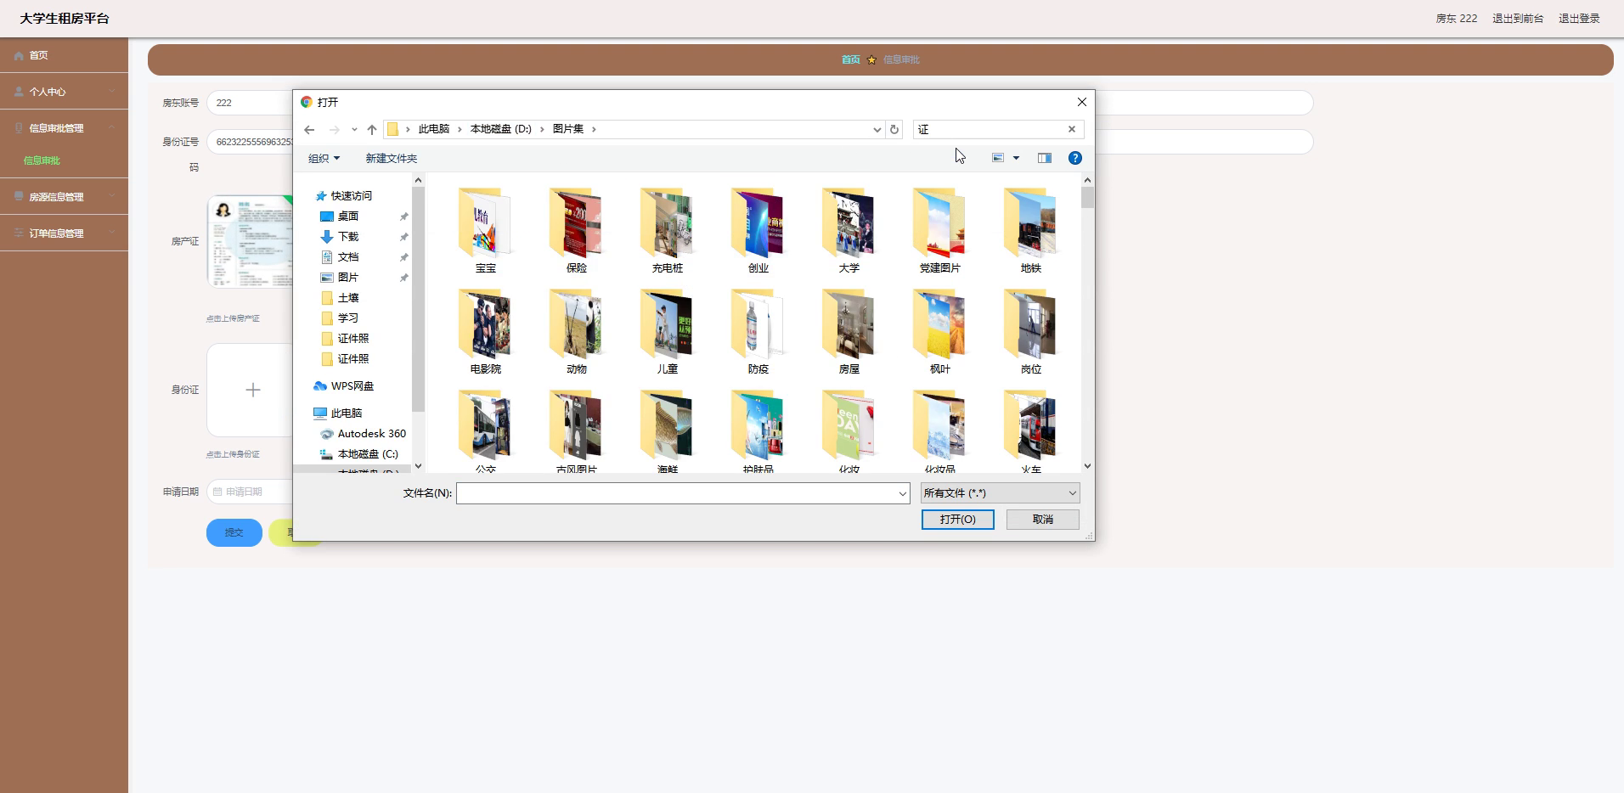
Task: Click 退出到前台 link in header
Action: pyautogui.click(x=1518, y=19)
